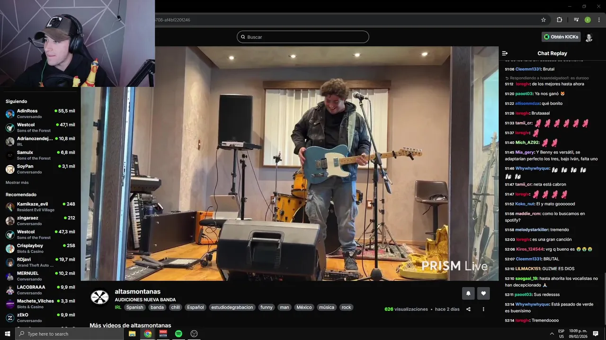Image resolution: width=606 pixels, height=340 pixels.
Task: Open the Chrome media controls icon
Action: (576, 20)
